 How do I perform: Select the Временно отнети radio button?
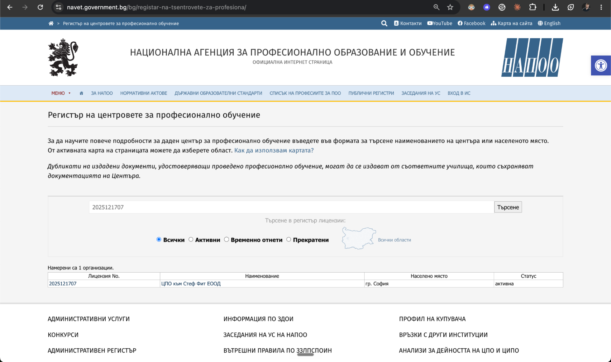(227, 240)
